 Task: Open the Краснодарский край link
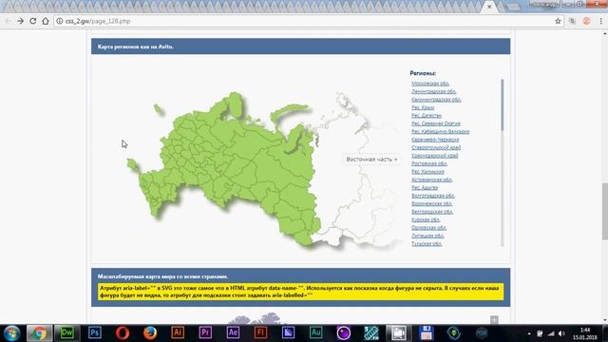(435, 156)
